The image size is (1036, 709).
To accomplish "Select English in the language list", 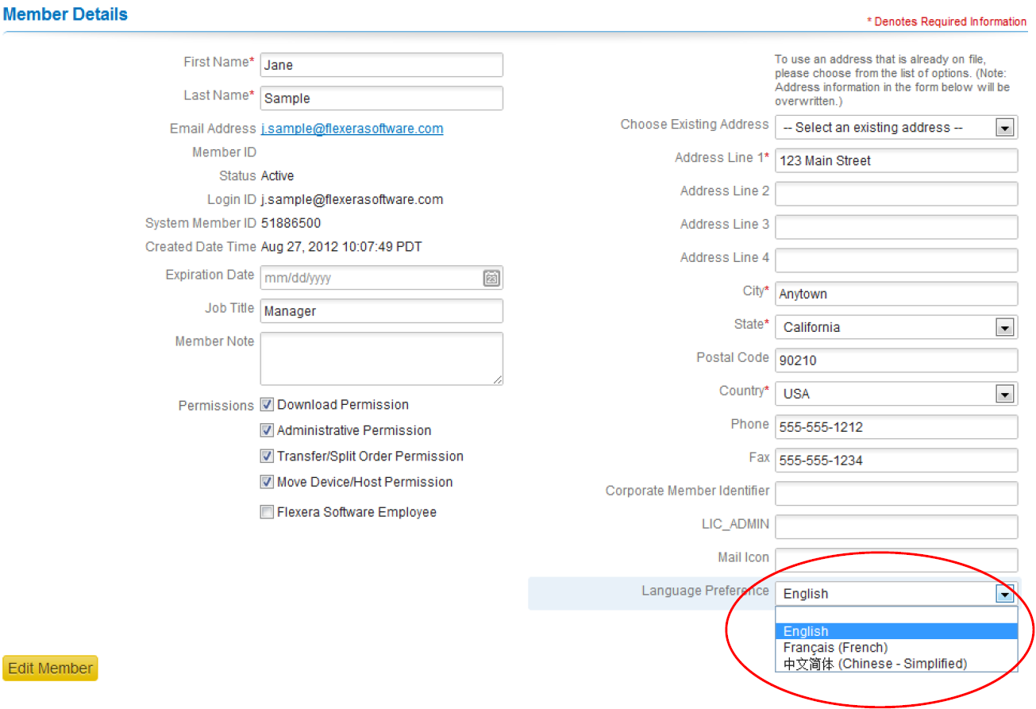I will (x=806, y=632).
